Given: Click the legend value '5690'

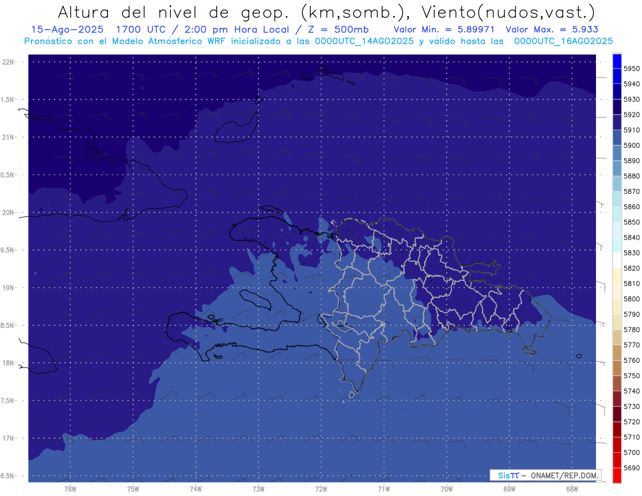Looking at the screenshot, I should [631, 468].
